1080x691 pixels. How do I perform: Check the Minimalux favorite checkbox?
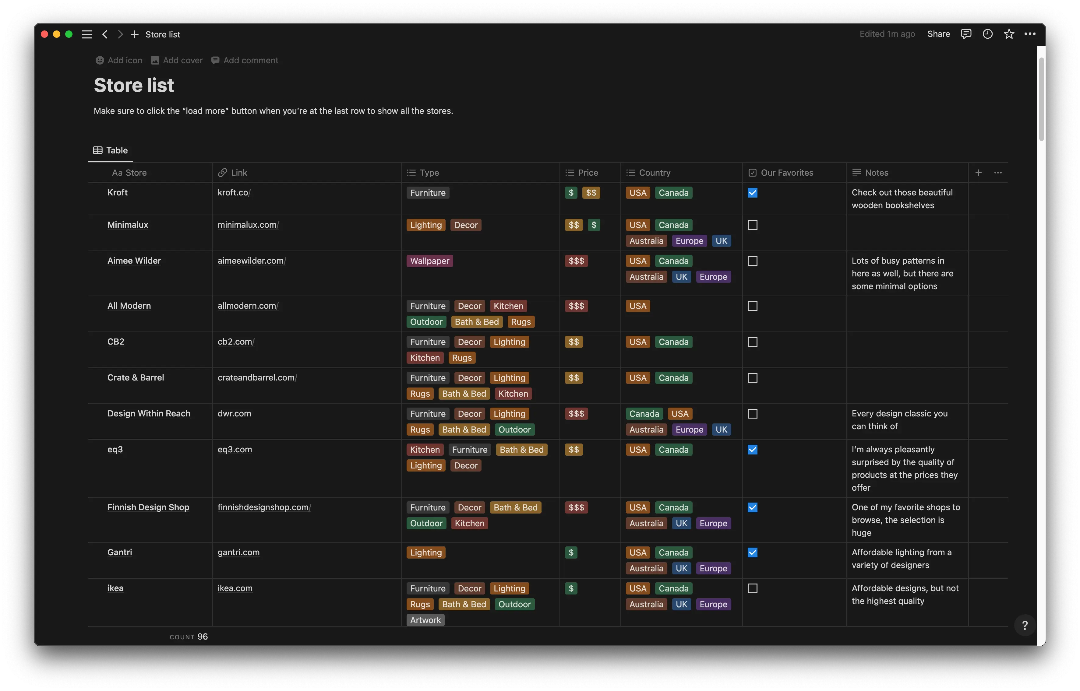[x=753, y=225]
